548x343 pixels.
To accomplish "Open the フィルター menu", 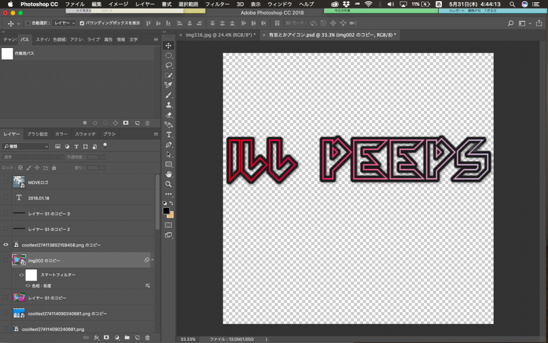I will pos(217,4).
